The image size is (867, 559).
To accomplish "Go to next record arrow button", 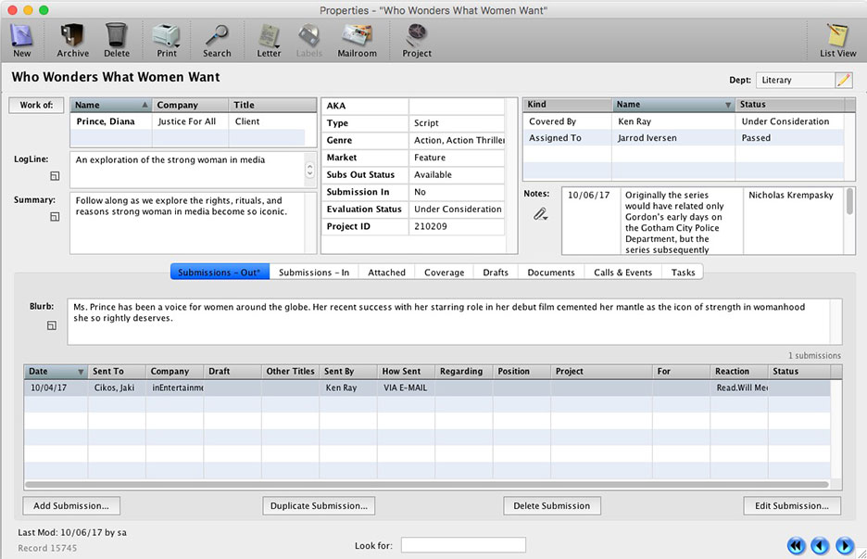I will click(x=845, y=546).
